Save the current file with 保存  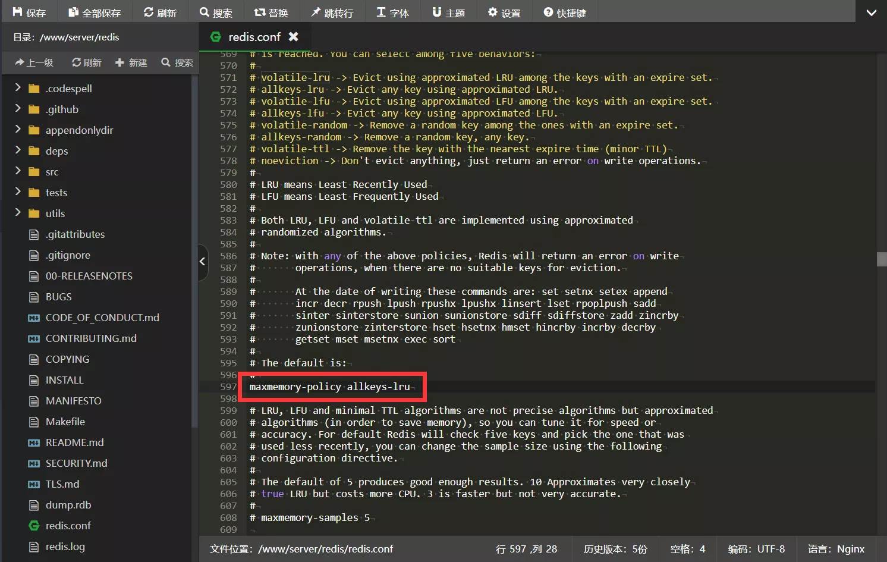coord(30,11)
